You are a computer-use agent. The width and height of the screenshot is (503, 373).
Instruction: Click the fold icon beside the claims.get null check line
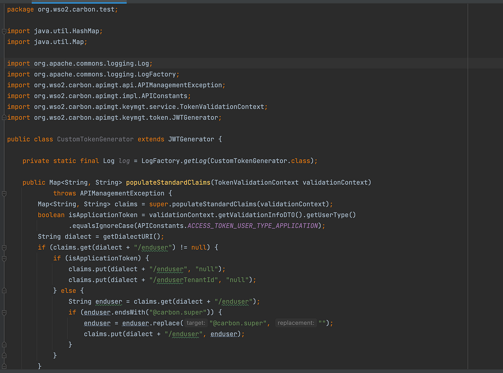click(x=3, y=247)
